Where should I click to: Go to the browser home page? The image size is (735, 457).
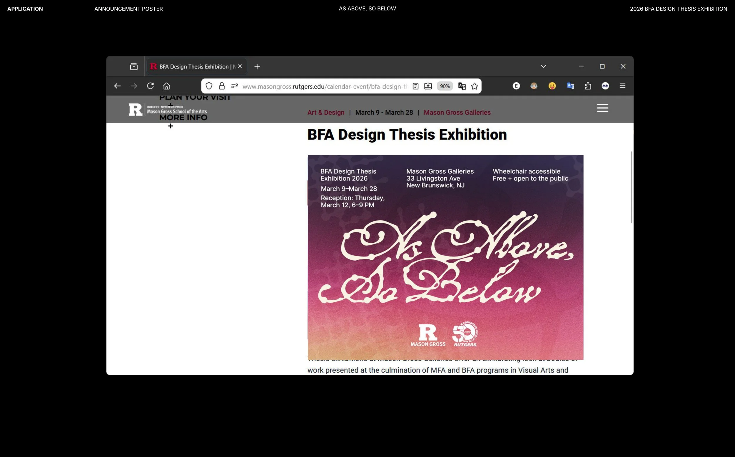[166, 86]
